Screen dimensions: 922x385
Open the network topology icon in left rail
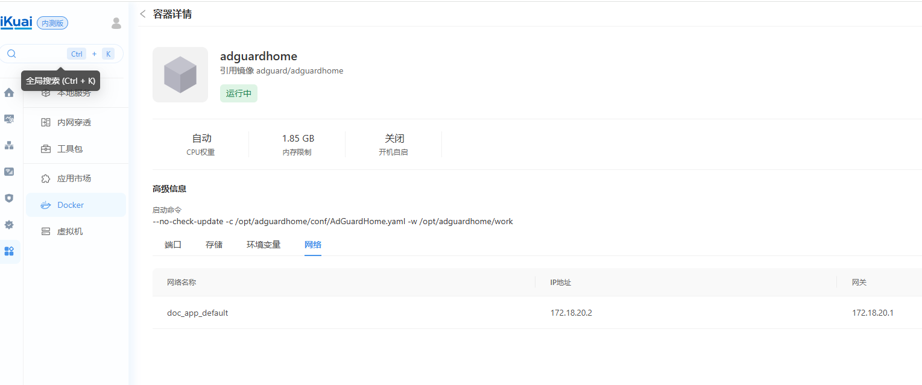(x=9, y=145)
